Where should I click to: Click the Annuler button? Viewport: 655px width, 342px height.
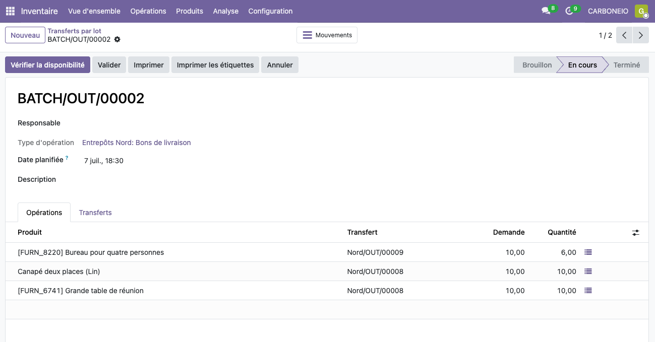280,65
